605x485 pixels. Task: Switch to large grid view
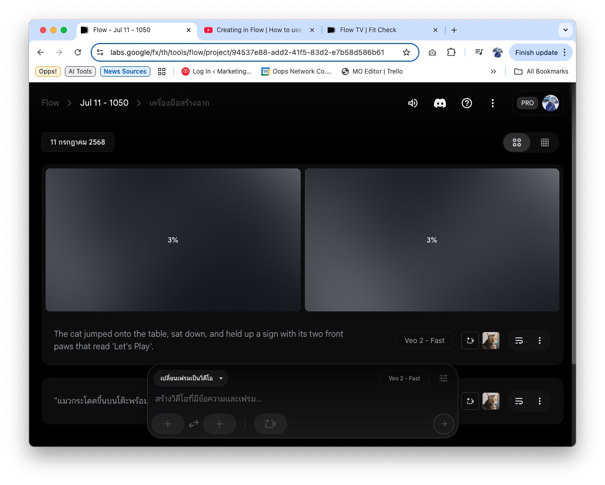(517, 142)
